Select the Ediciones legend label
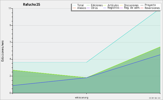163x100 pixels. 97,5
